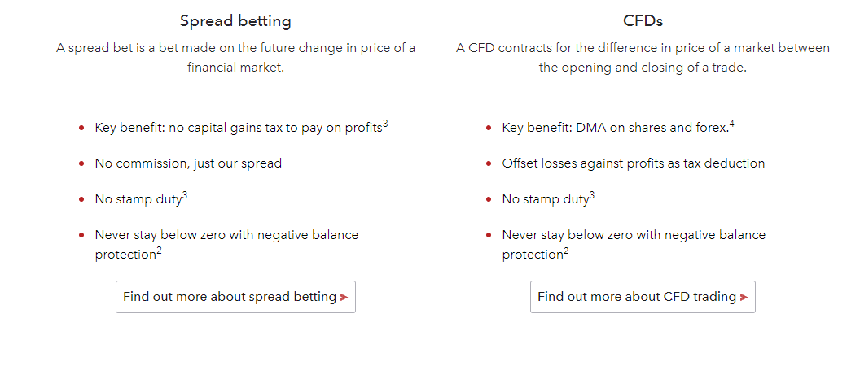This screenshot has height=366, width=860.
Task: Open 'Find out more about CFD trading' button
Action: tap(643, 297)
